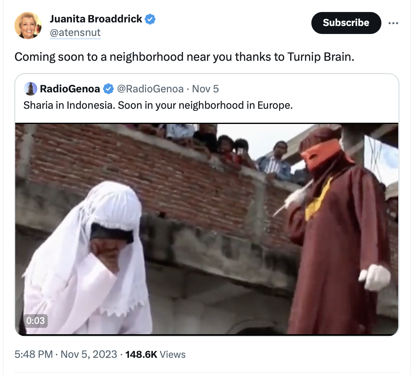View the 148.6K Views count

155,354
